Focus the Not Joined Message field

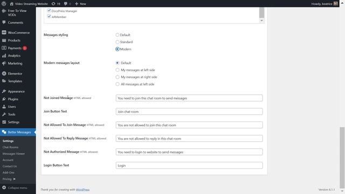click(x=189, y=98)
